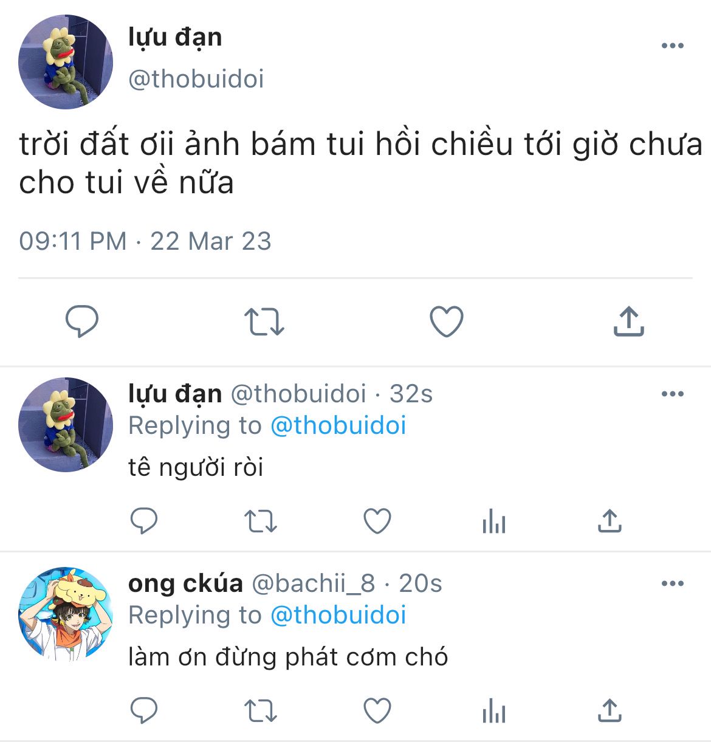Open the three-dot menu on the main tweet

[x=672, y=46]
